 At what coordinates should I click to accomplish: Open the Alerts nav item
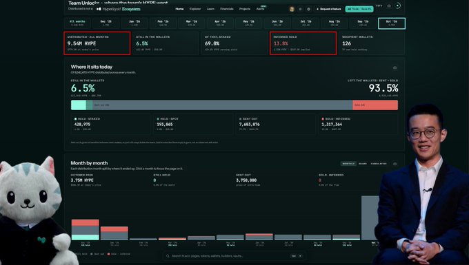point(260,9)
